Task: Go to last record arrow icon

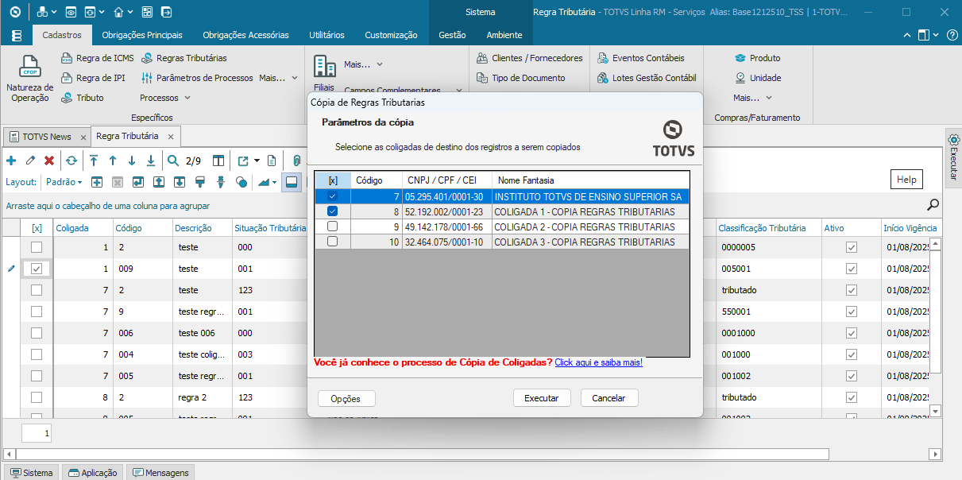Action: click(151, 161)
